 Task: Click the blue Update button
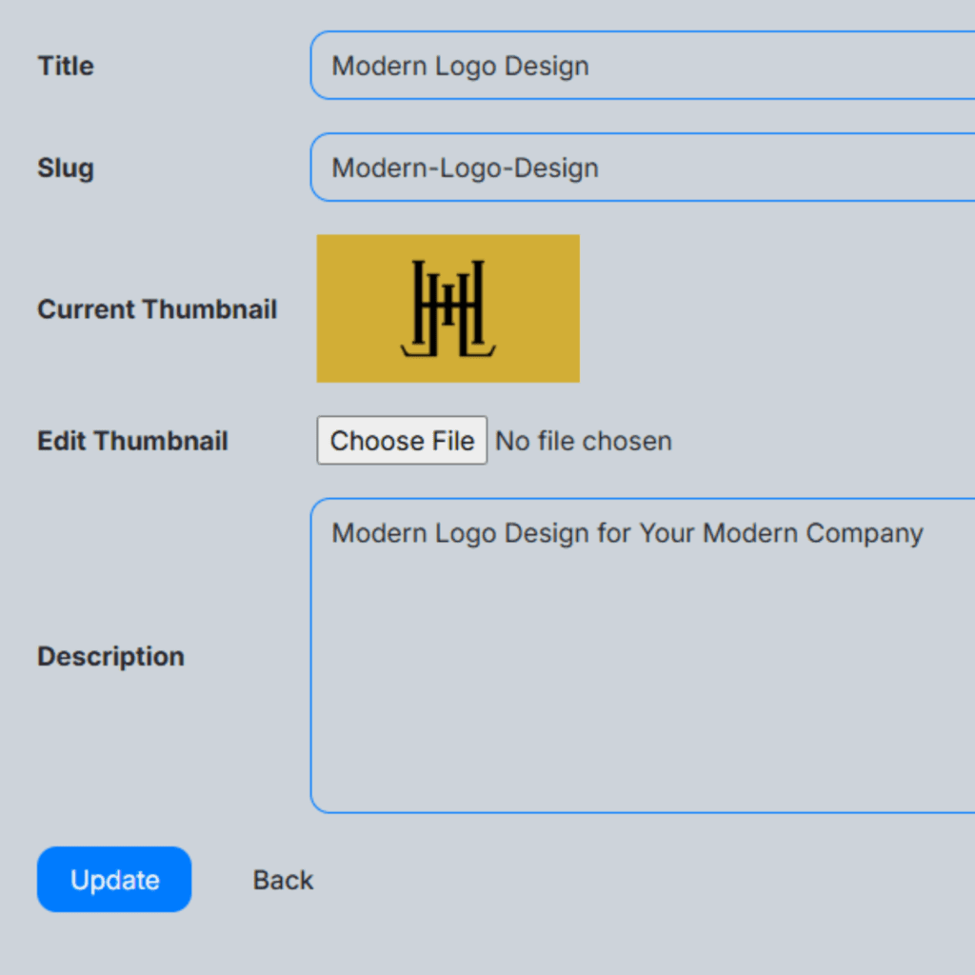pos(114,880)
